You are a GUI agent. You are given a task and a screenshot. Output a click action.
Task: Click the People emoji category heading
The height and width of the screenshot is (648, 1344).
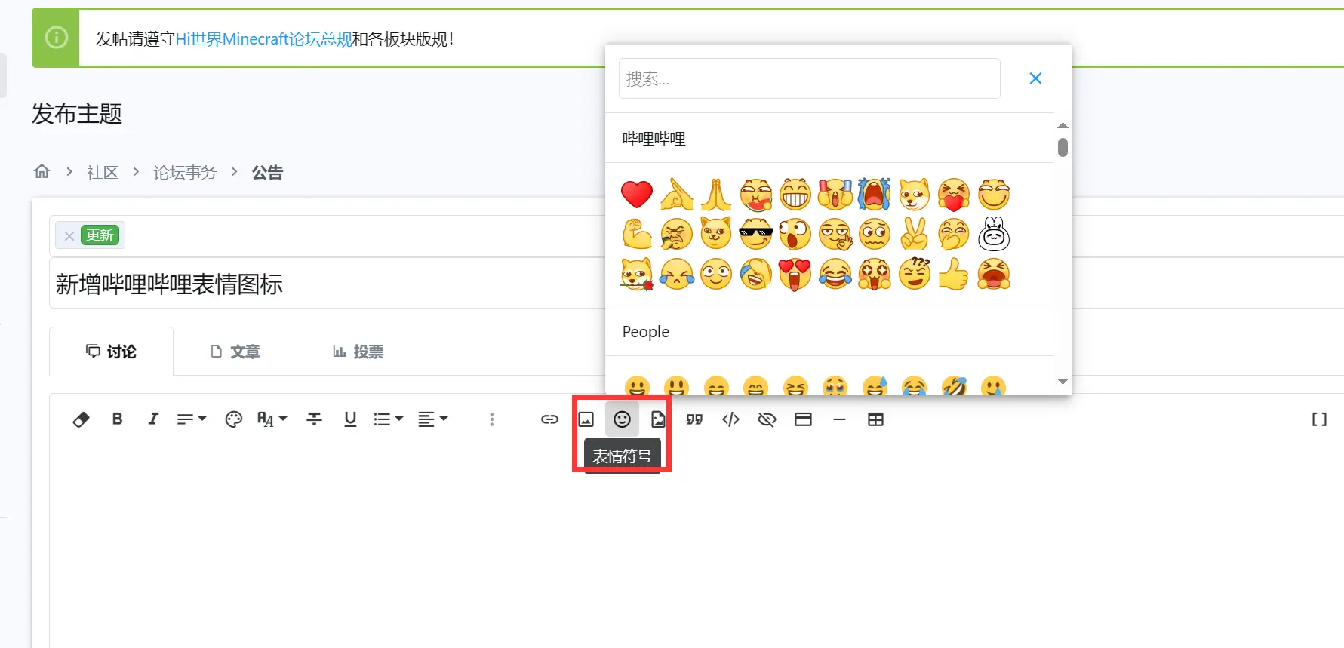(646, 332)
